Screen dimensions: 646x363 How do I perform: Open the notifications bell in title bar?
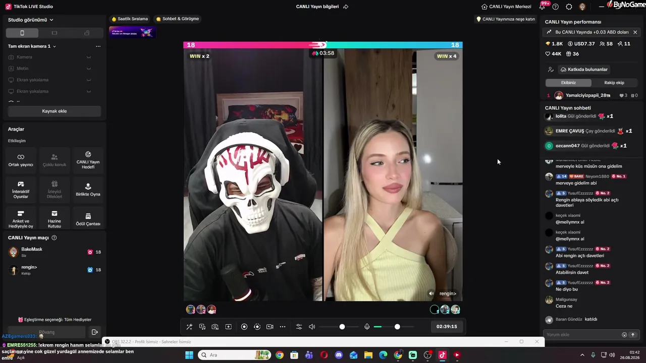click(543, 7)
